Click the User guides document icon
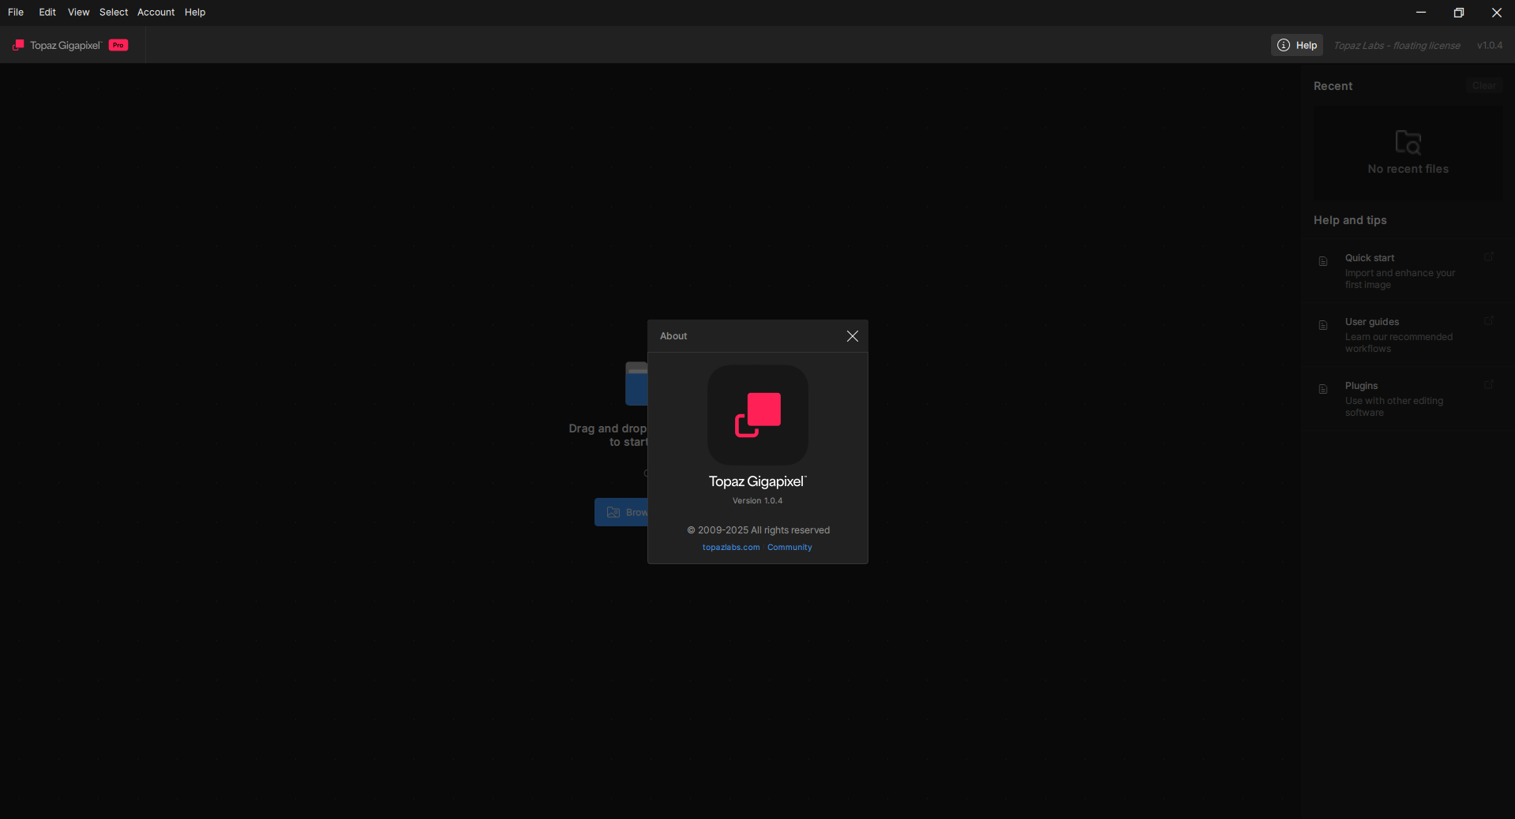 1323,325
